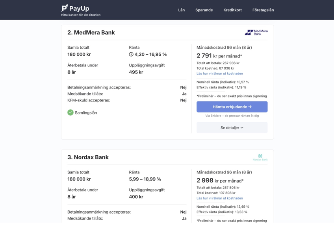Expand Se detaljer for MedMera Bank
Viewport: 334px width, 225px height.
[x=232, y=127]
